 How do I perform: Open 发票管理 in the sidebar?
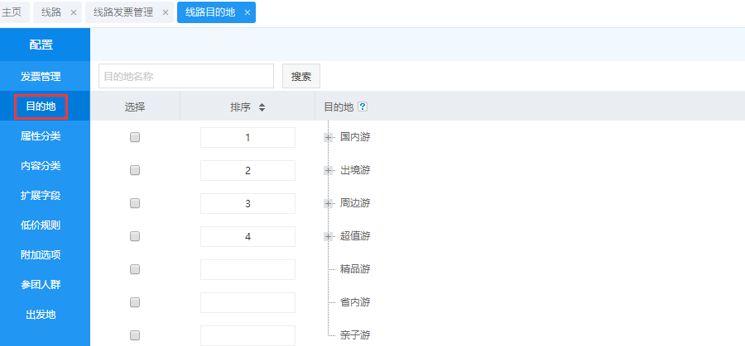click(41, 77)
